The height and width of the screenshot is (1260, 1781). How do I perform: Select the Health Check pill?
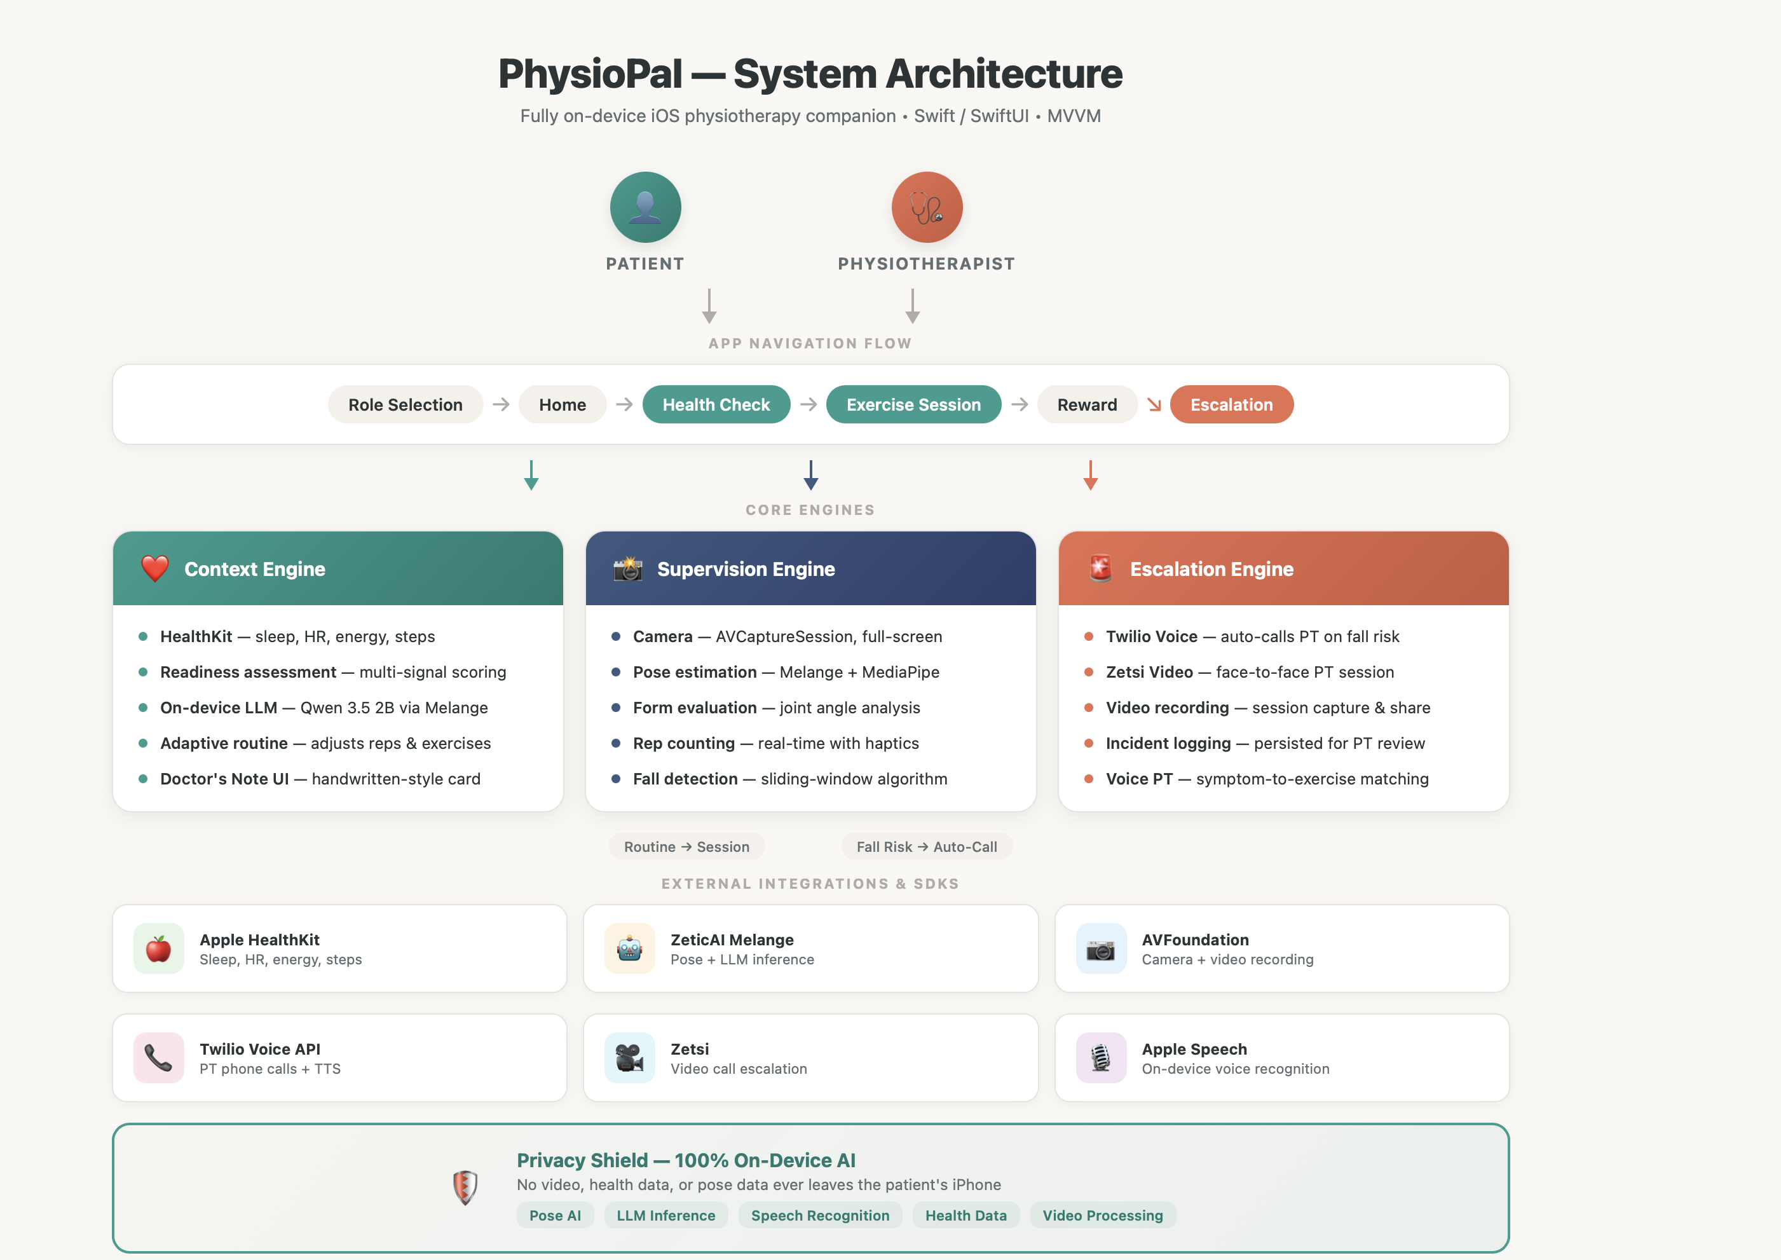tap(716, 404)
